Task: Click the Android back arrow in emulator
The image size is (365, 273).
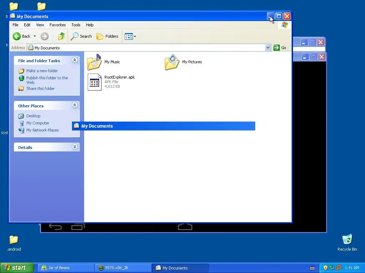Action: 55,226
